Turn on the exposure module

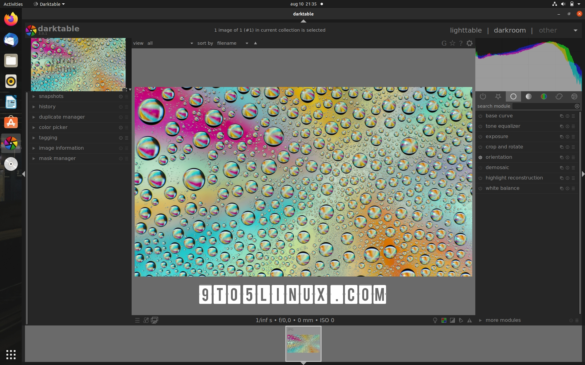(480, 137)
